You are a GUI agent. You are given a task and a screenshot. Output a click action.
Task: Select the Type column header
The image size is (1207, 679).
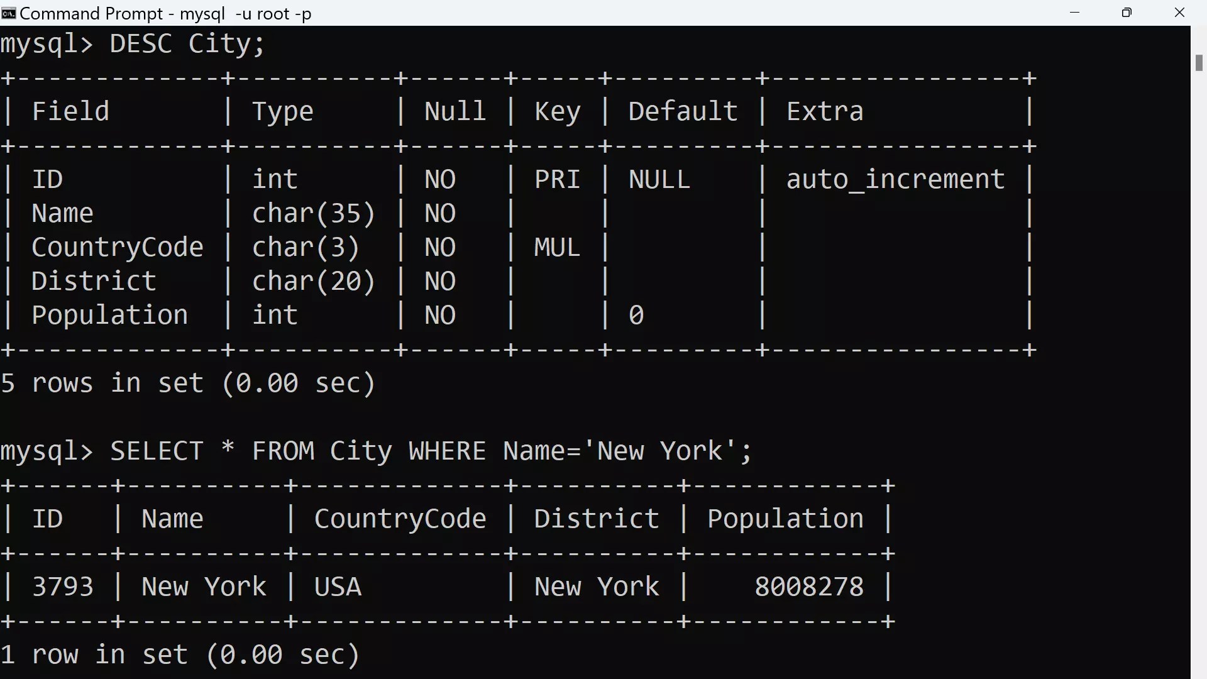click(282, 111)
